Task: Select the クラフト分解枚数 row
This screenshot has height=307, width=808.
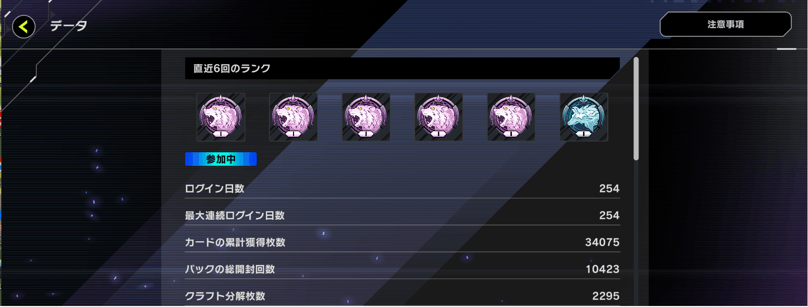Action: 402,296
